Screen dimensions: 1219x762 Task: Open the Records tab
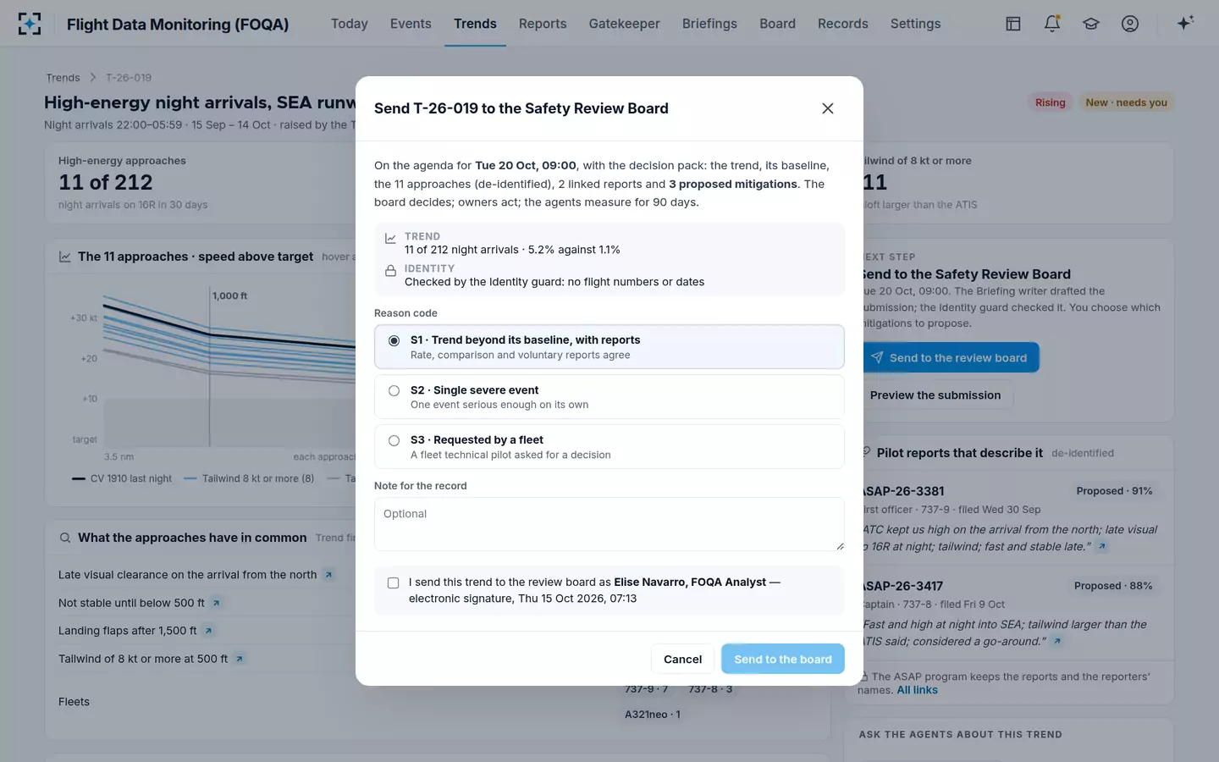pyautogui.click(x=842, y=24)
